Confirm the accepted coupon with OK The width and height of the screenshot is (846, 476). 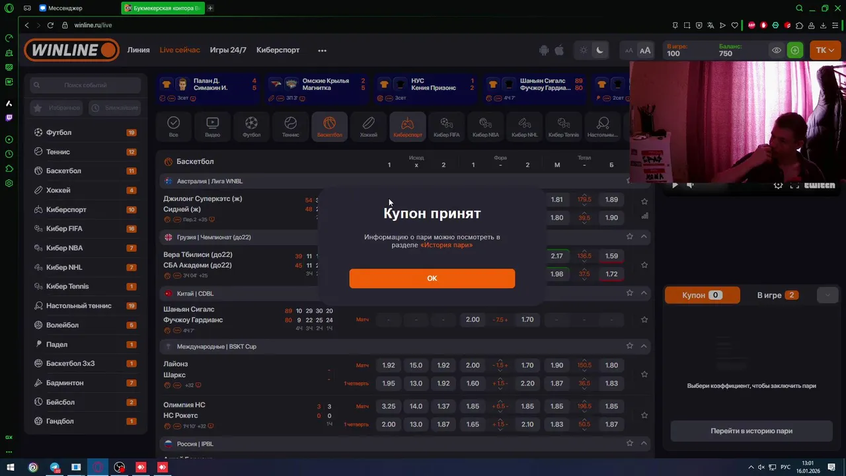432,278
